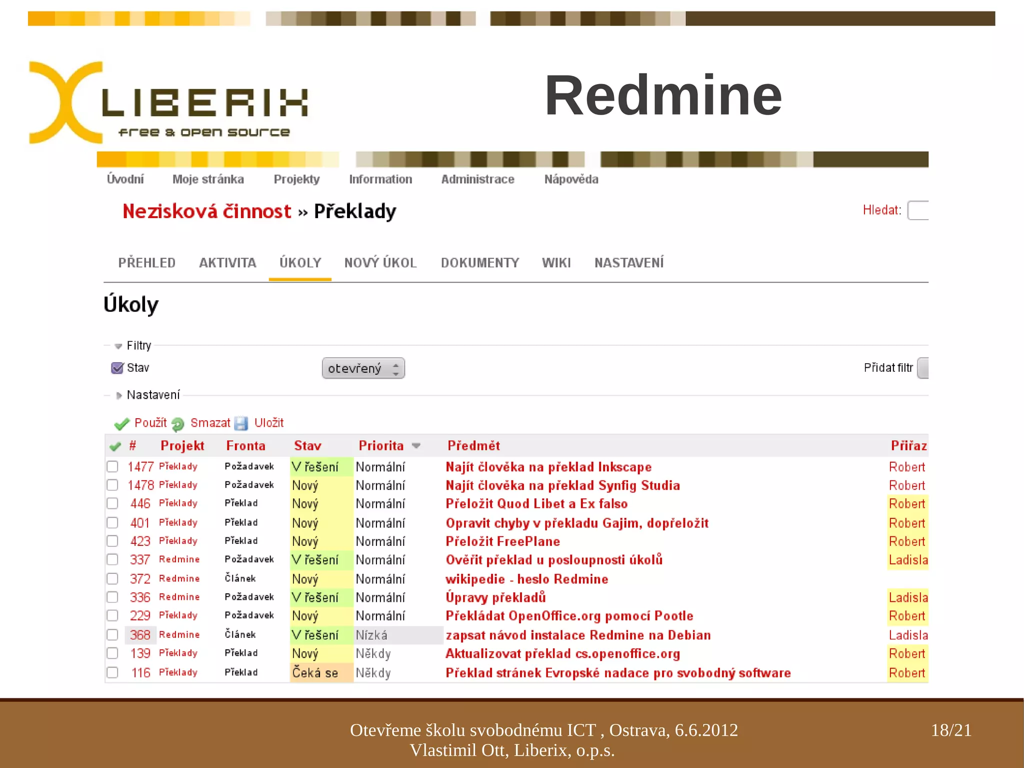The width and height of the screenshot is (1024, 768).
Task: Mark the checkbox for task 368
Action: coord(112,635)
